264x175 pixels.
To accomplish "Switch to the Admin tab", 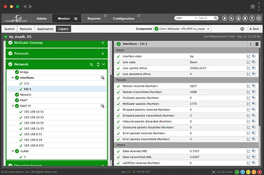I will (x=42, y=18).
